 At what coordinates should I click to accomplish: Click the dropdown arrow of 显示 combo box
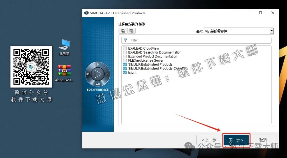click(272, 31)
